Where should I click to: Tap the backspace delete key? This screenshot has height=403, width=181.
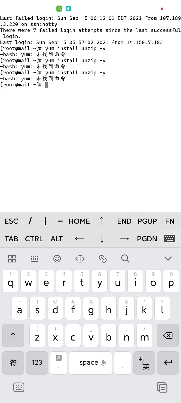(x=168, y=335)
